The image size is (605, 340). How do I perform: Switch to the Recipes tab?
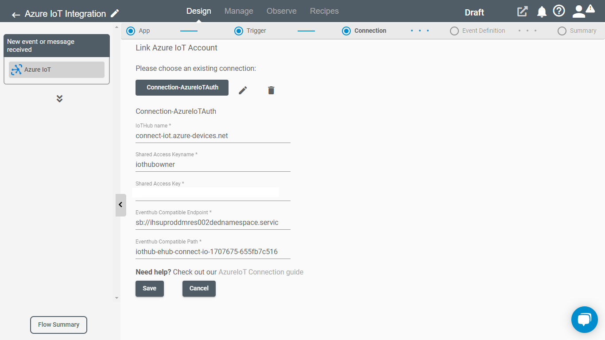324,11
